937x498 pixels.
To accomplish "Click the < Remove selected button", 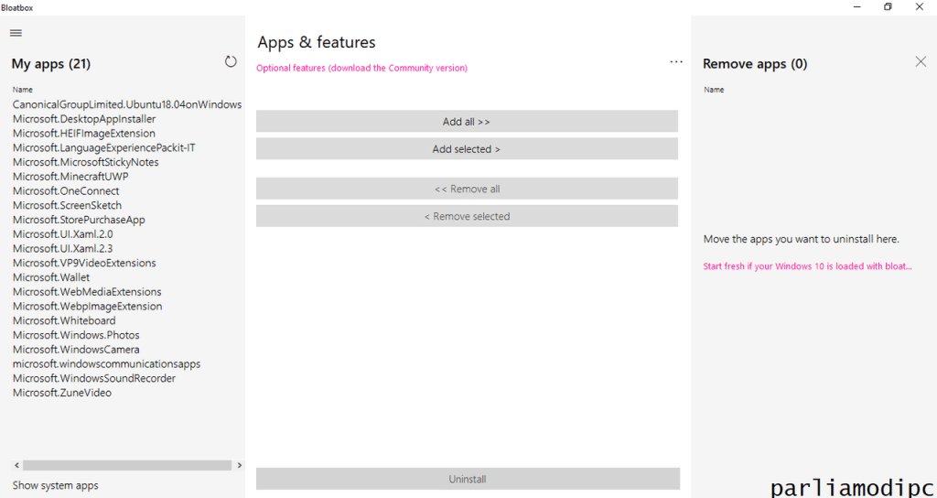I will pos(467,216).
